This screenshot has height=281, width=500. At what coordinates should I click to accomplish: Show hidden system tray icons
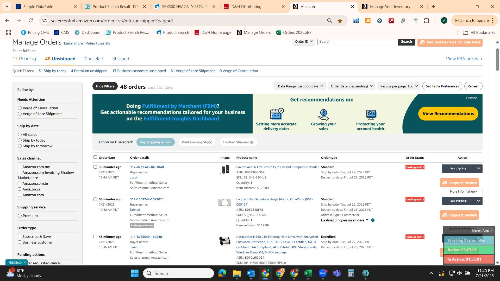(x=431, y=273)
